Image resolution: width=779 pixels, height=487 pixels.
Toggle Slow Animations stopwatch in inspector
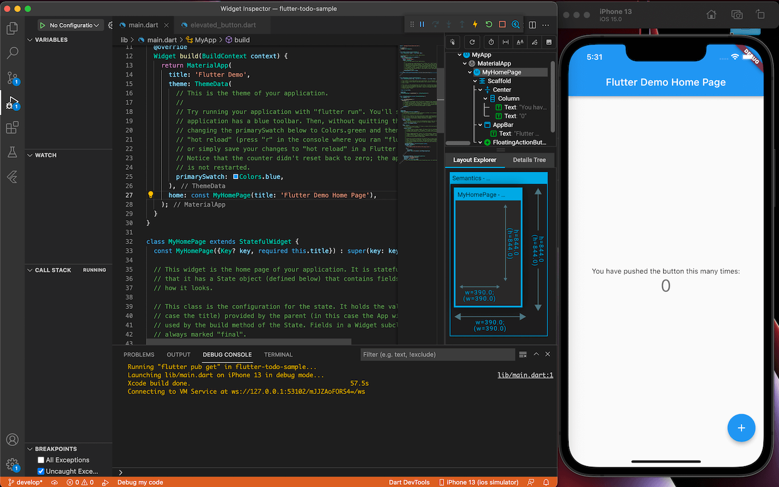click(x=491, y=42)
